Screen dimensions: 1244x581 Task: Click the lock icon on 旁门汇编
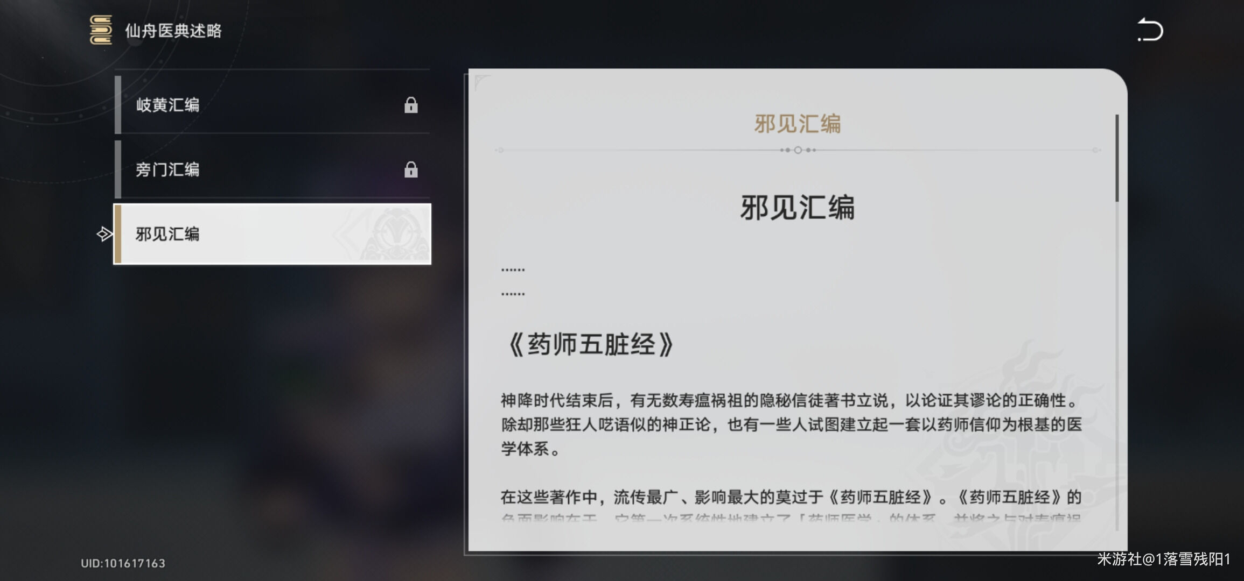pyautogui.click(x=411, y=171)
